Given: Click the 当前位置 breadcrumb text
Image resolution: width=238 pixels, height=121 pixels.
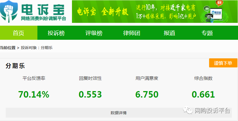Looking at the screenshot, I should [8, 48].
